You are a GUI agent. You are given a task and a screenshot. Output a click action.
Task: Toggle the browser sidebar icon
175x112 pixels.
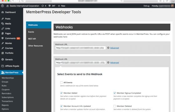pos(23,1)
